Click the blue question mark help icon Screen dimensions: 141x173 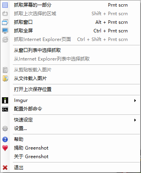[5, 139]
